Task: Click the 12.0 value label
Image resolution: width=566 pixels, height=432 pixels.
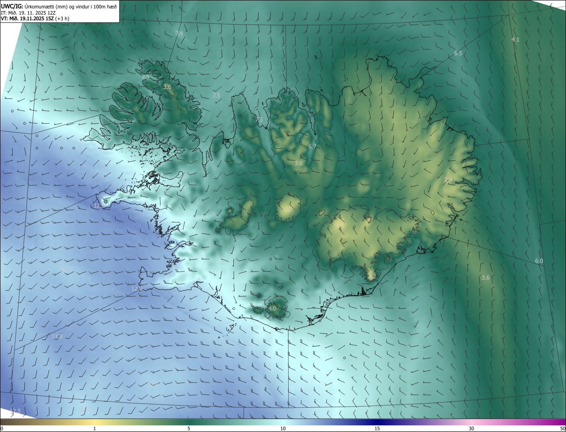Action: coord(137,289)
